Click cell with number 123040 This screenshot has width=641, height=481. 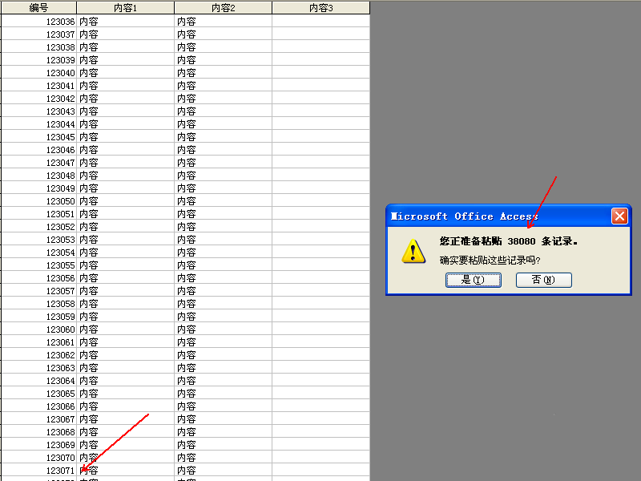click(38, 72)
